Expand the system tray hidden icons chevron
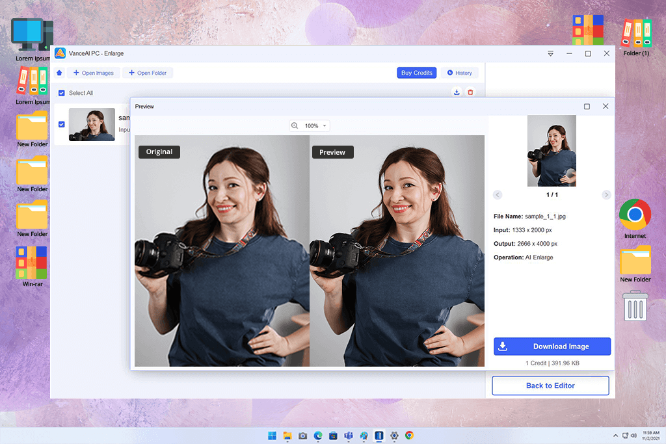666x444 pixels. (x=615, y=436)
